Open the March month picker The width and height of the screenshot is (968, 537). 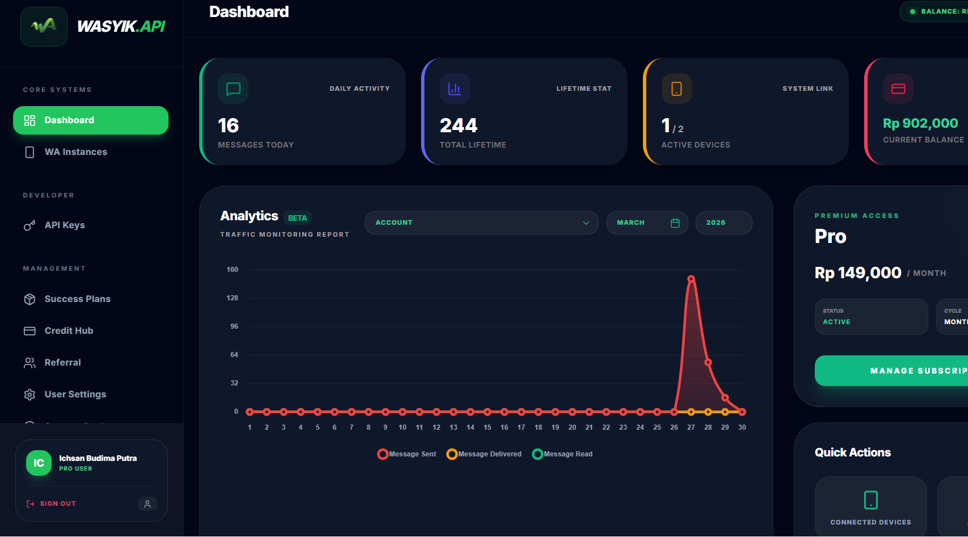(647, 223)
